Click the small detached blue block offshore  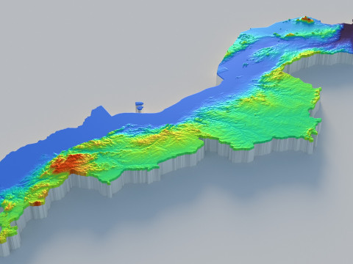[x=139, y=106]
